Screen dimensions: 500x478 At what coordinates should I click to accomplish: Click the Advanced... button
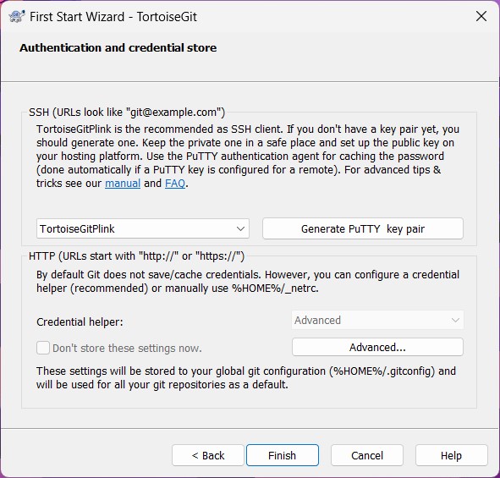click(x=377, y=347)
